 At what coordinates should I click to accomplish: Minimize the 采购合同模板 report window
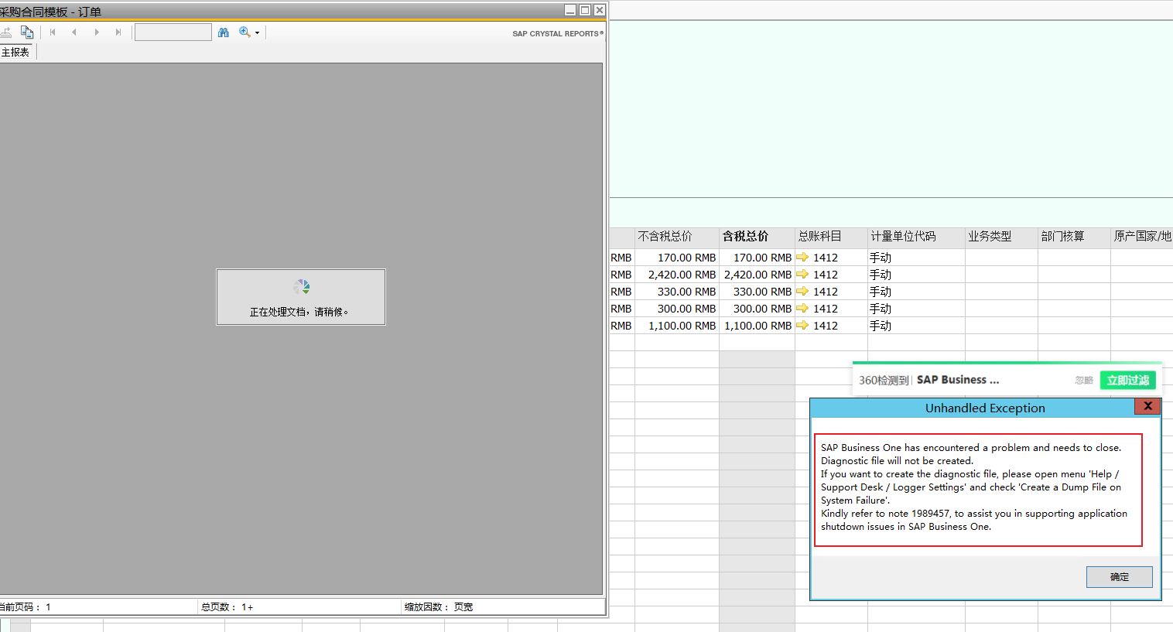[x=570, y=10]
